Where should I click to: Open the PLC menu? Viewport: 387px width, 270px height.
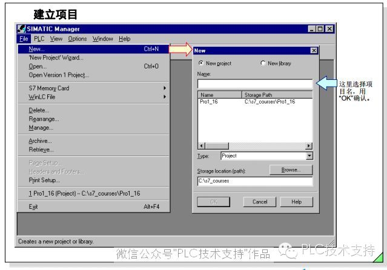tap(39, 39)
